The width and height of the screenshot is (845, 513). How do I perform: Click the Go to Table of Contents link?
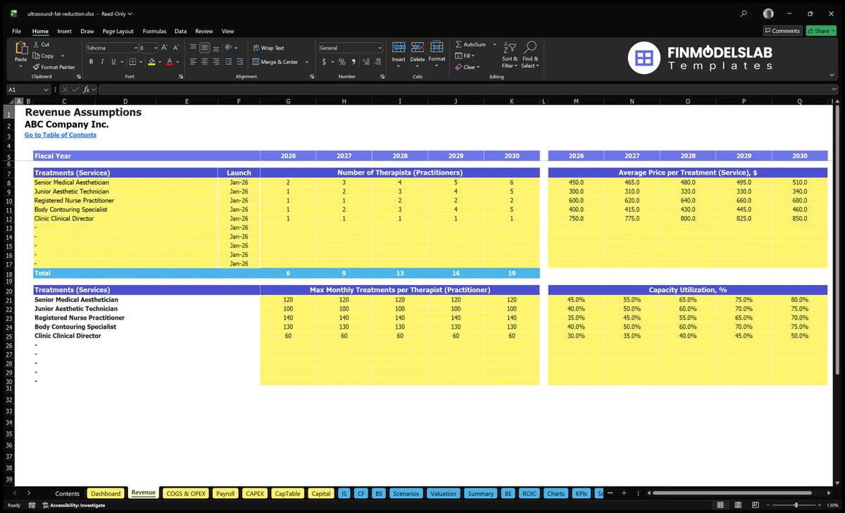point(61,135)
